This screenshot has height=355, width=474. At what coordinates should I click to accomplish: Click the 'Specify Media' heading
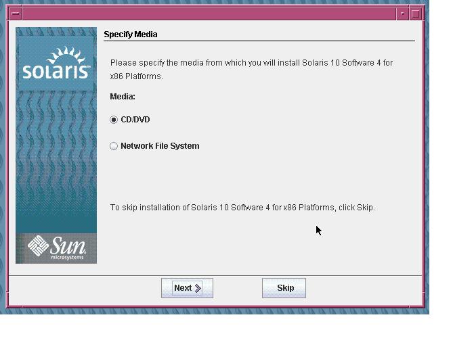131,34
